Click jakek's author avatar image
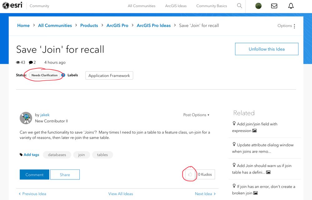This screenshot has height=200, width=312. [x=26, y=118]
